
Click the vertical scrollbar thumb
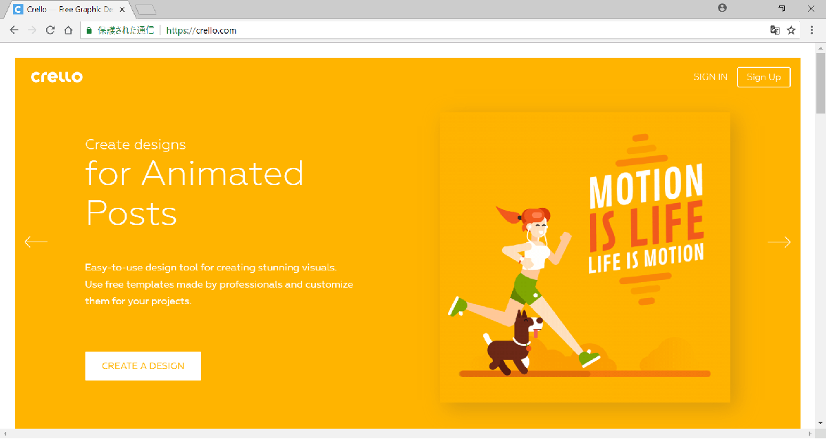(820, 83)
